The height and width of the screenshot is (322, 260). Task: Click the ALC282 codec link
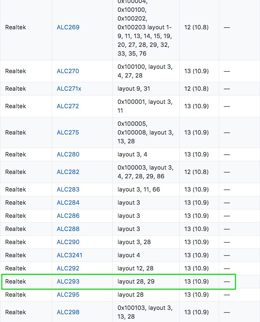(68, 172)
